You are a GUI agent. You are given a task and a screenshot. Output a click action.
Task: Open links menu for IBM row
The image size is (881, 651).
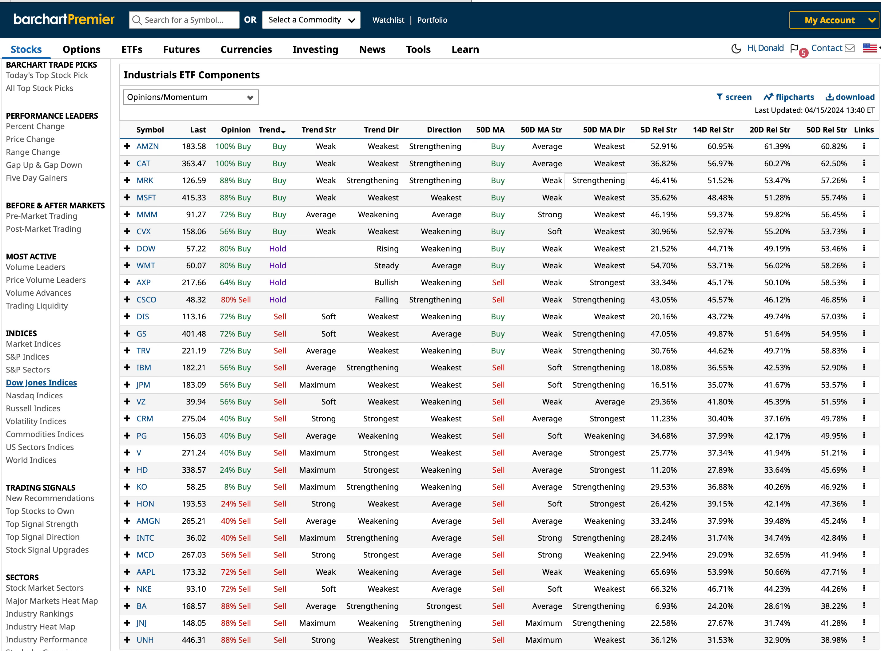pos(864,367)
